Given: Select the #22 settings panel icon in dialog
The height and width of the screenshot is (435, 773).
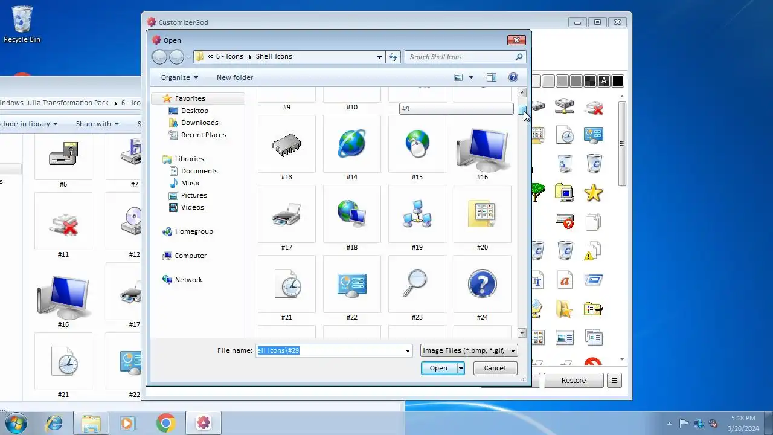Looking at the screenshot, I should pyautogui.click(x=351, y=285).
